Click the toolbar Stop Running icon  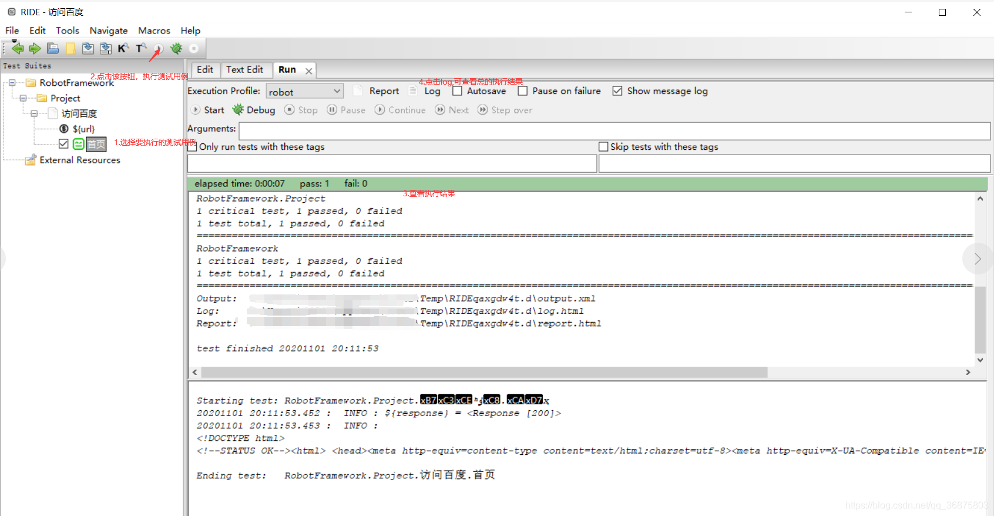[194, 49]
